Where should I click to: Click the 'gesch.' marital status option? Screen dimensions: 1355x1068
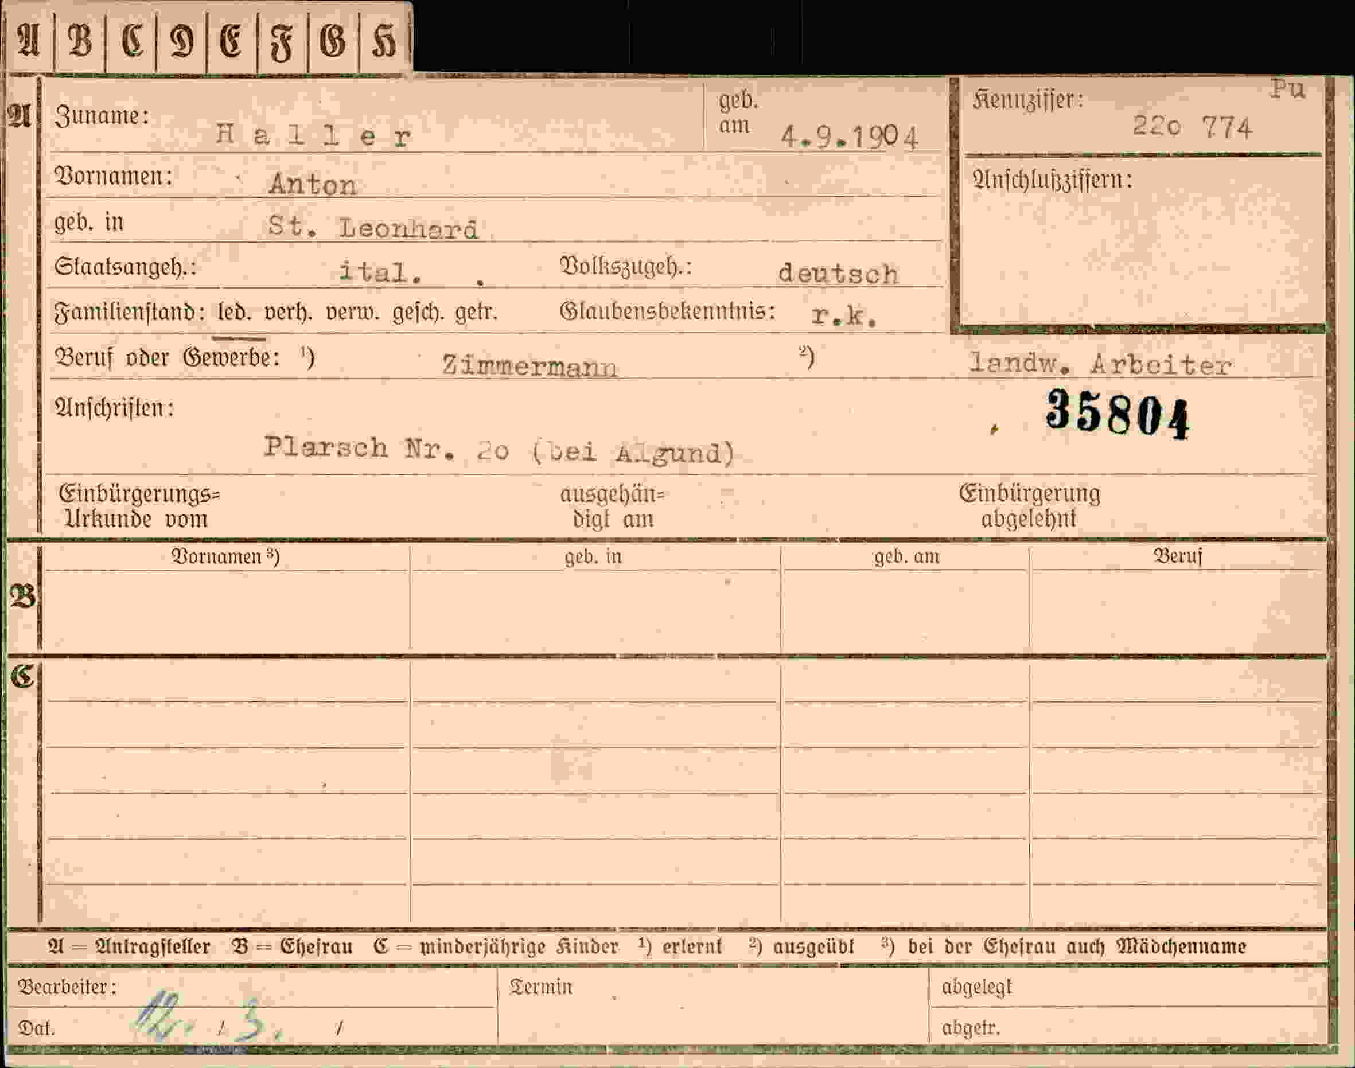click(x=418, y=311)
